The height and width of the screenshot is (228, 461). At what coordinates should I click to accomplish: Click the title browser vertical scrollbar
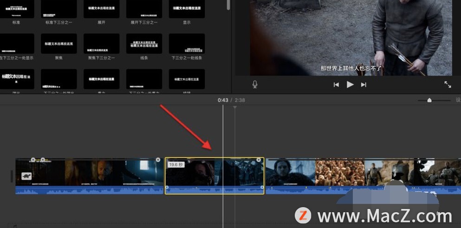point(229,5)
